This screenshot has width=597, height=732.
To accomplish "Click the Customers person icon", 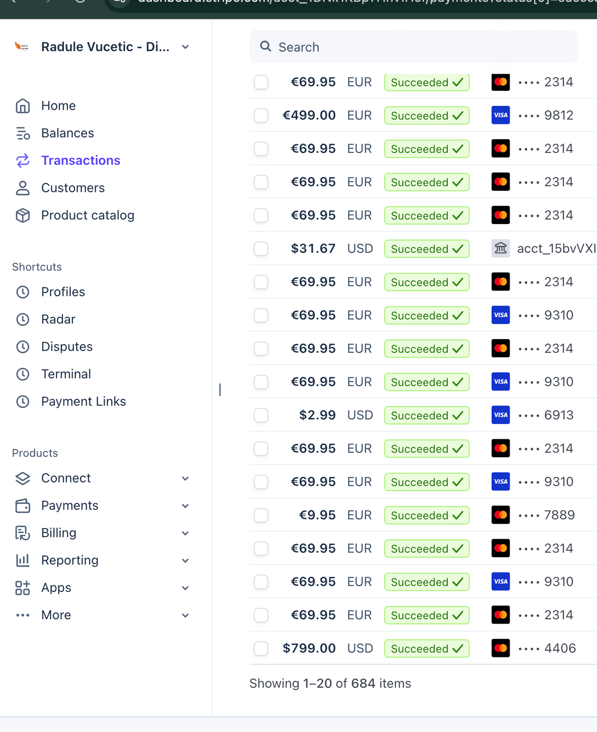I will point(22,188).
